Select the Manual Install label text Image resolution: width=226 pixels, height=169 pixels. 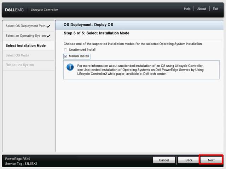pos(79,56)
